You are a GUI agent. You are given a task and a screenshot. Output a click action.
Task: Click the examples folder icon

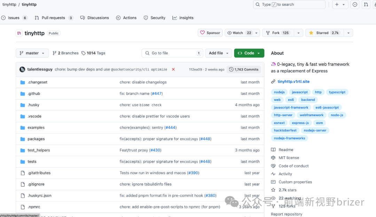(23, 127)
